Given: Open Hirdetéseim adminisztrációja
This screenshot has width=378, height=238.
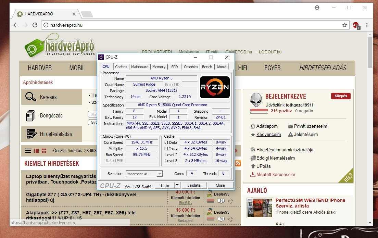Looking at the screenshot, I should pos(285,150).
